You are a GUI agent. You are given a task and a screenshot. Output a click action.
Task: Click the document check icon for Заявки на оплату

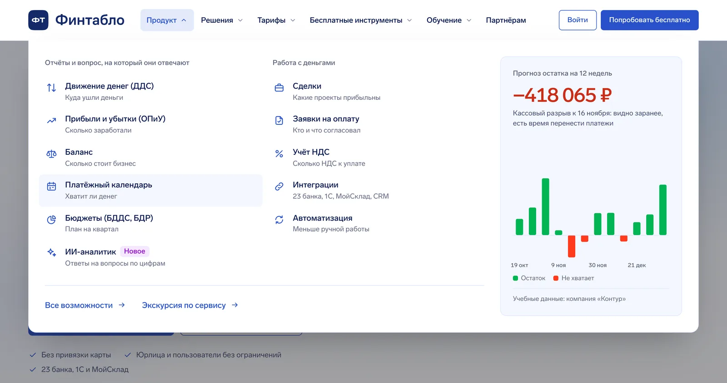[279, 121]
